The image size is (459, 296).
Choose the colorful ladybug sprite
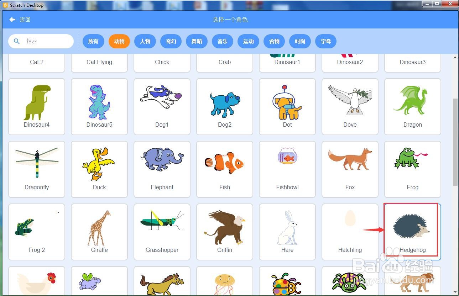(287, 281)
